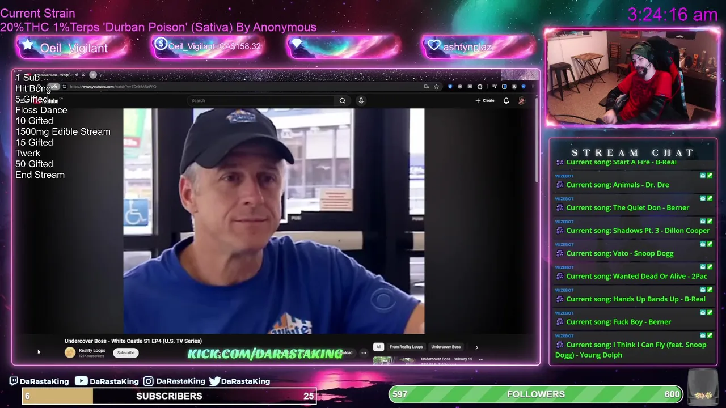Open YouTube notifications bell
Viewport: 726px width, 408px height.
[x=506, y=101]
